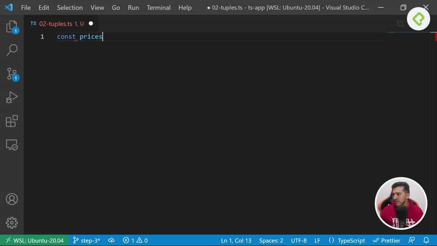Toggle the errors and warnings panel
Image resolution: width=437 pixels, height=246 pixels.
(135, 240)
